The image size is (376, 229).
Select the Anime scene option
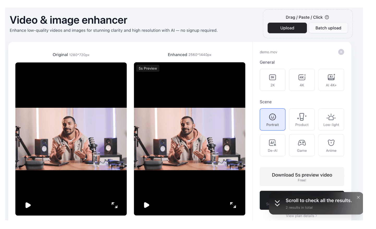(x=331, y=145)
